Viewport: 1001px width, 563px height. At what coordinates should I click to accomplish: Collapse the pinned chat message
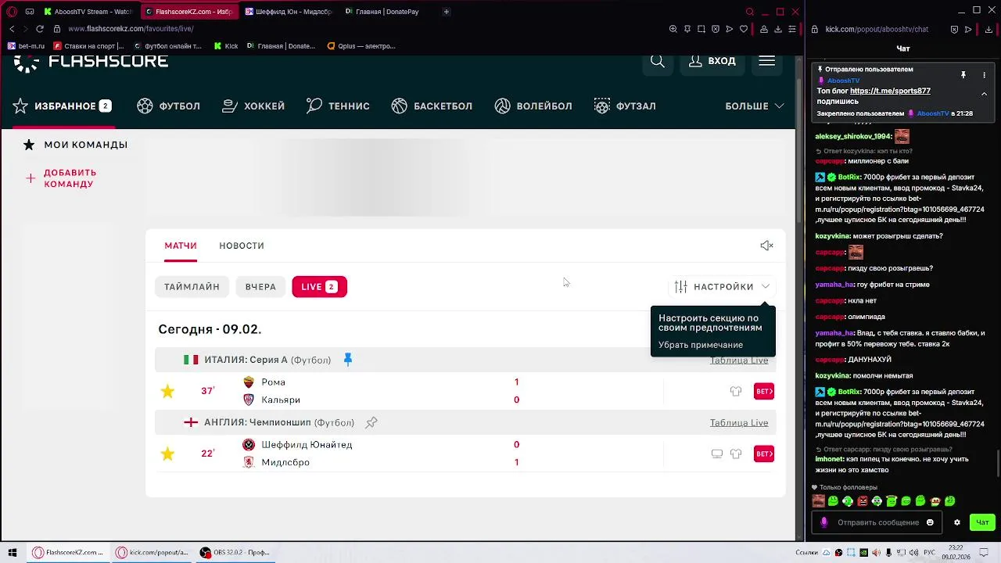pyautogui.click(x=984, y=94)
